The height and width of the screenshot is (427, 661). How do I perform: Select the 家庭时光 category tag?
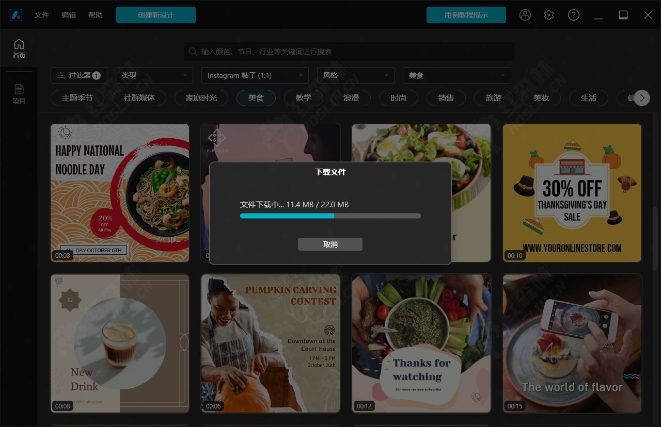[201, 97]
